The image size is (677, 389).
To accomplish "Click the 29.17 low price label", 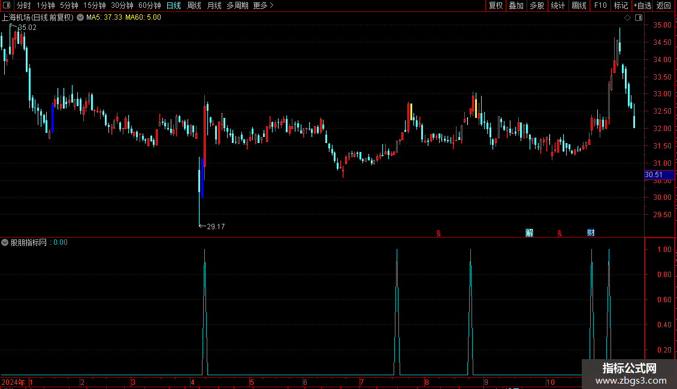I will point(216,227).
